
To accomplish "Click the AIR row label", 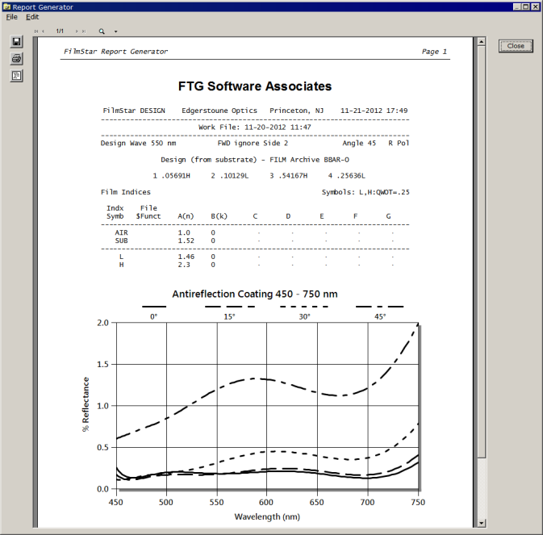I will click(x=121, y=232).
